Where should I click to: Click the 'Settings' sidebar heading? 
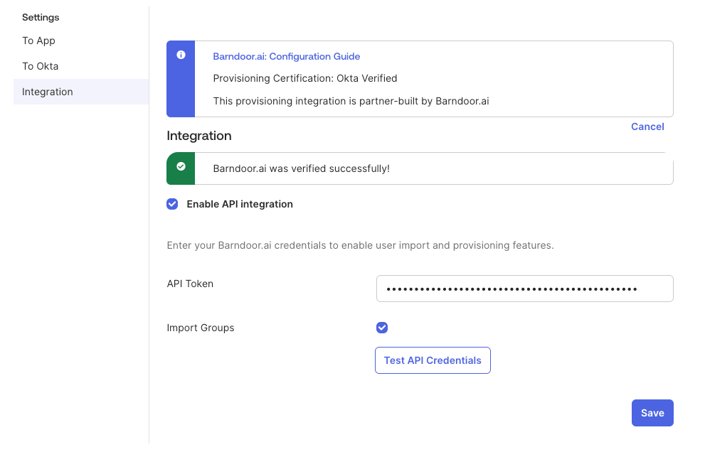[x=41, y=18]
